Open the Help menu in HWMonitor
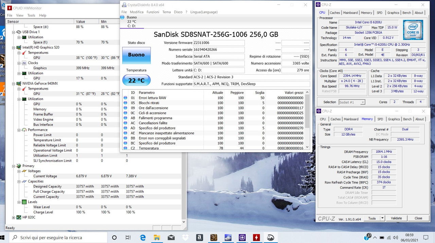 point(42,15)
